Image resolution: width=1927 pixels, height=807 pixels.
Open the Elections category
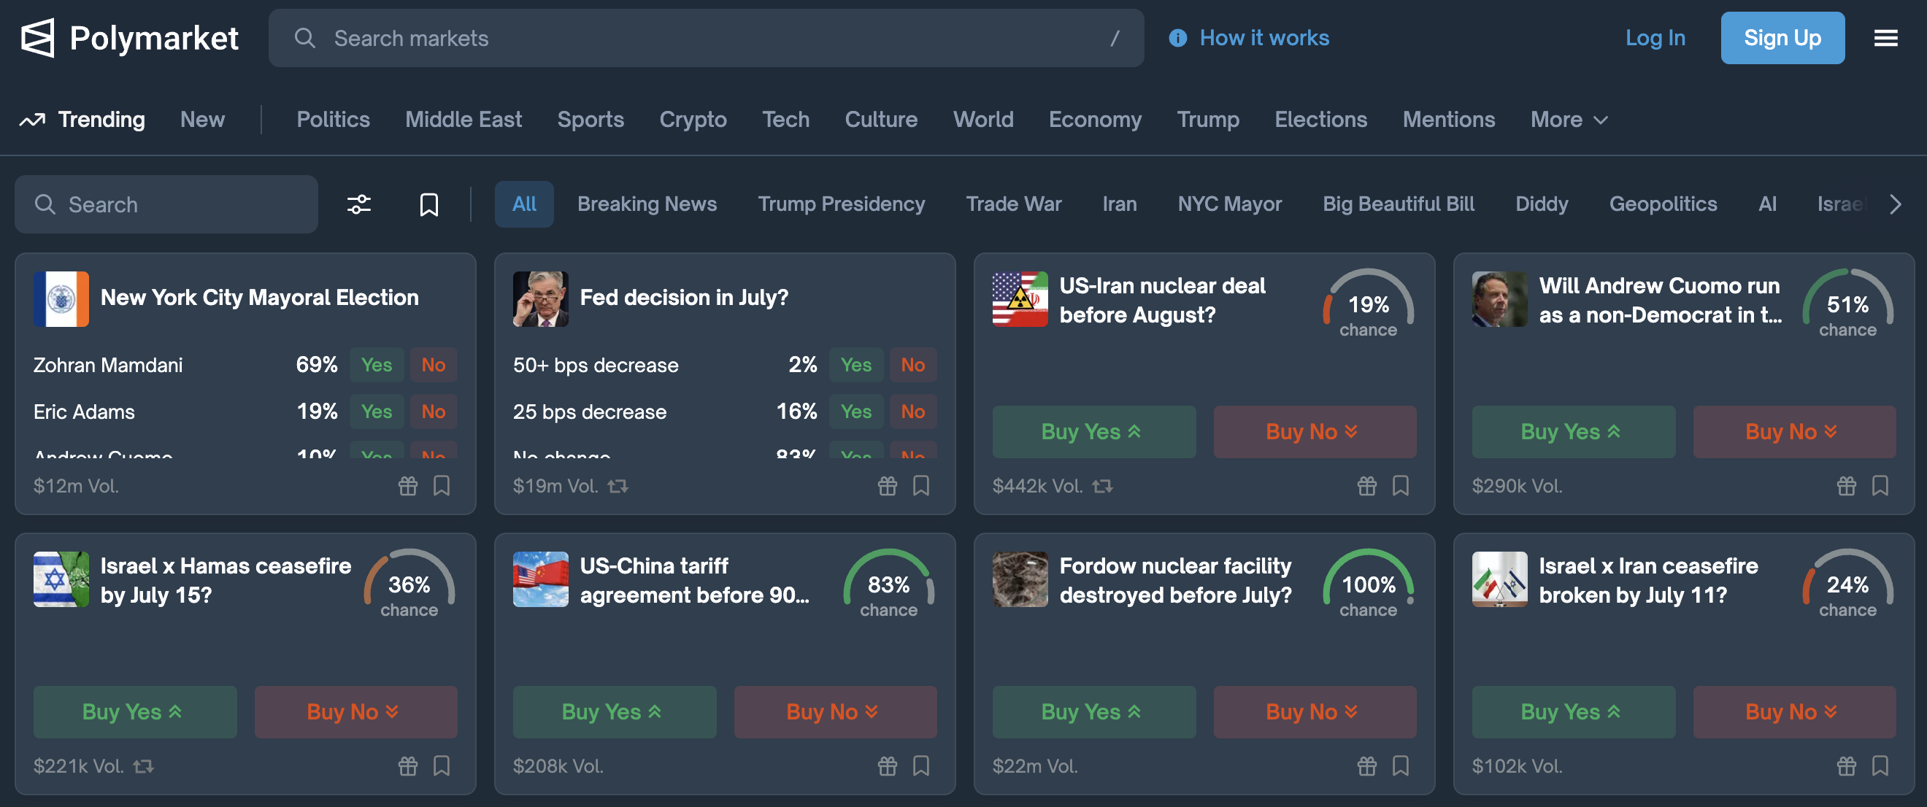point(1320,120)
